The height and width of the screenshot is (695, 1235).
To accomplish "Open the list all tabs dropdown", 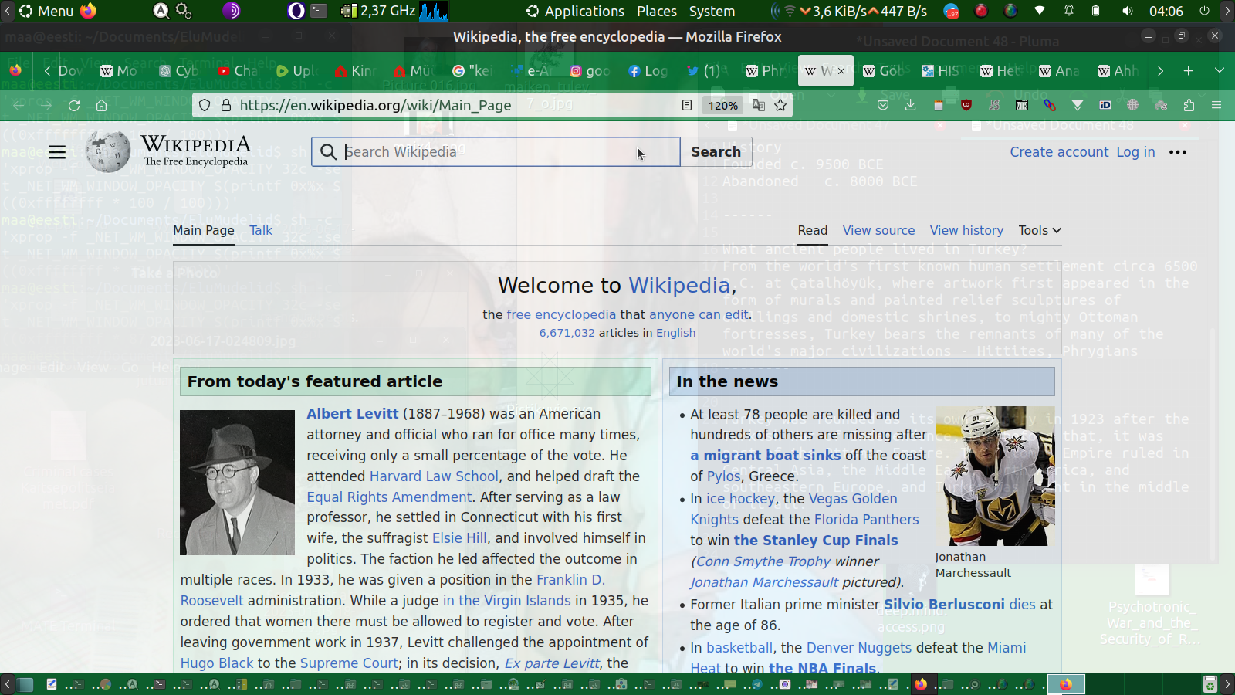I will (x=1219, y=71).
